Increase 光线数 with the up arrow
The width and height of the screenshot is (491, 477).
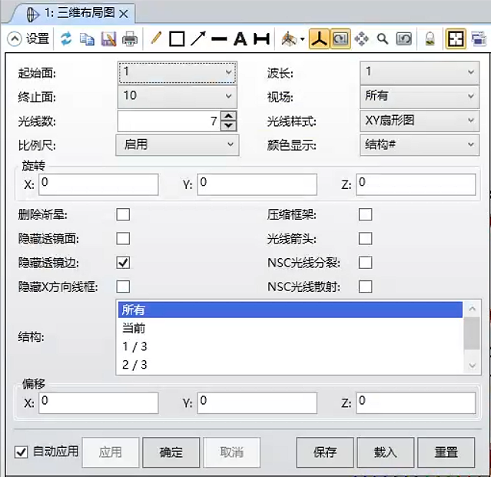pyautogui.click(x=228, y=116)
